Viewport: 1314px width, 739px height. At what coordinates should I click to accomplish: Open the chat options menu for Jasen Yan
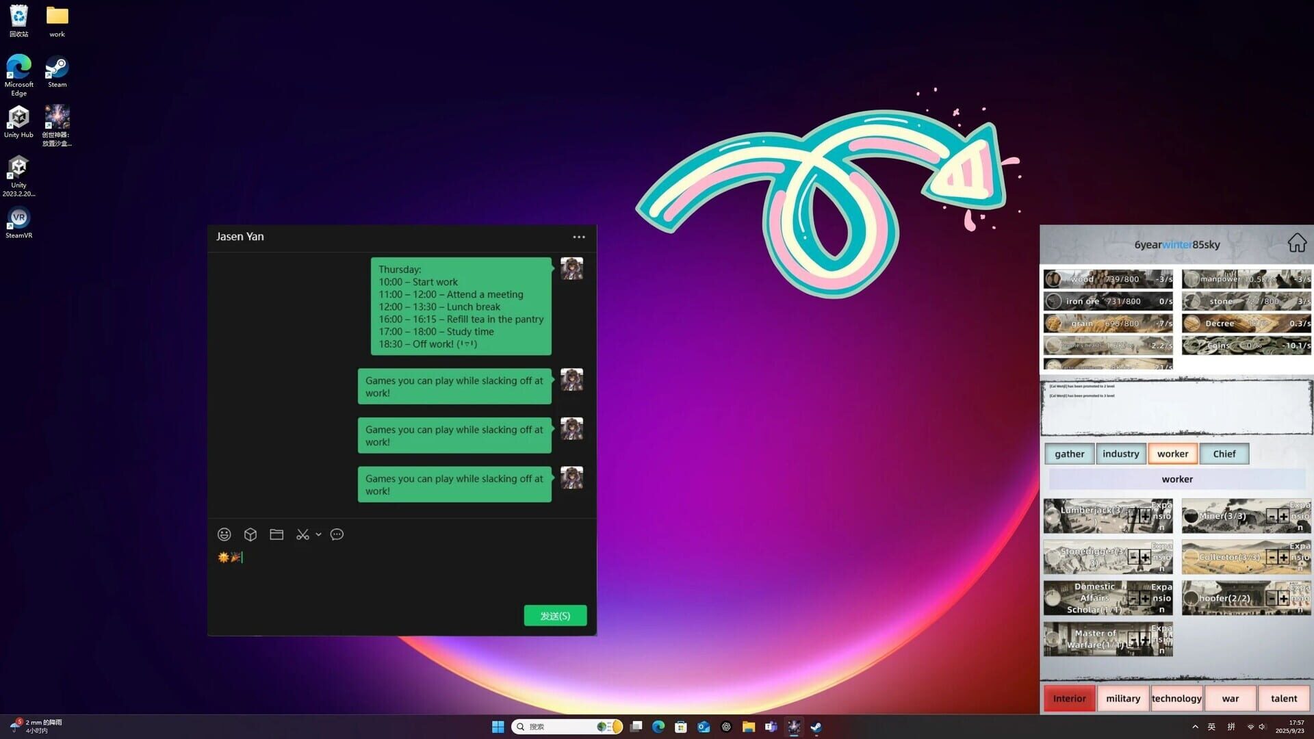(578, 237)
